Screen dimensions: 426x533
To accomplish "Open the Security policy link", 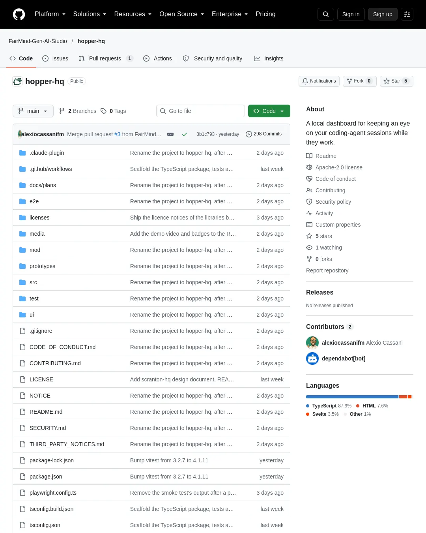I will pos(329,202).
